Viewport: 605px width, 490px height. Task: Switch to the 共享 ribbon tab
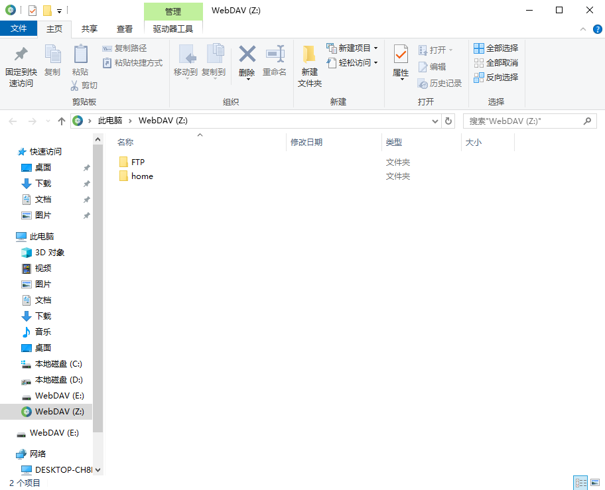coord(90,29)
